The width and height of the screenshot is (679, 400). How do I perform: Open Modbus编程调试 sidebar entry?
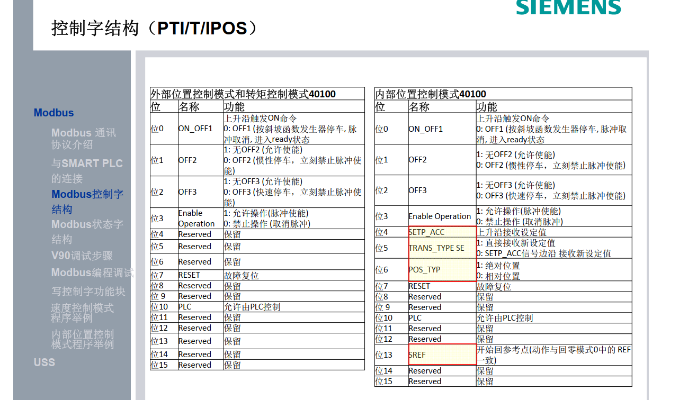pyautogui.click(x=92, y=272)
